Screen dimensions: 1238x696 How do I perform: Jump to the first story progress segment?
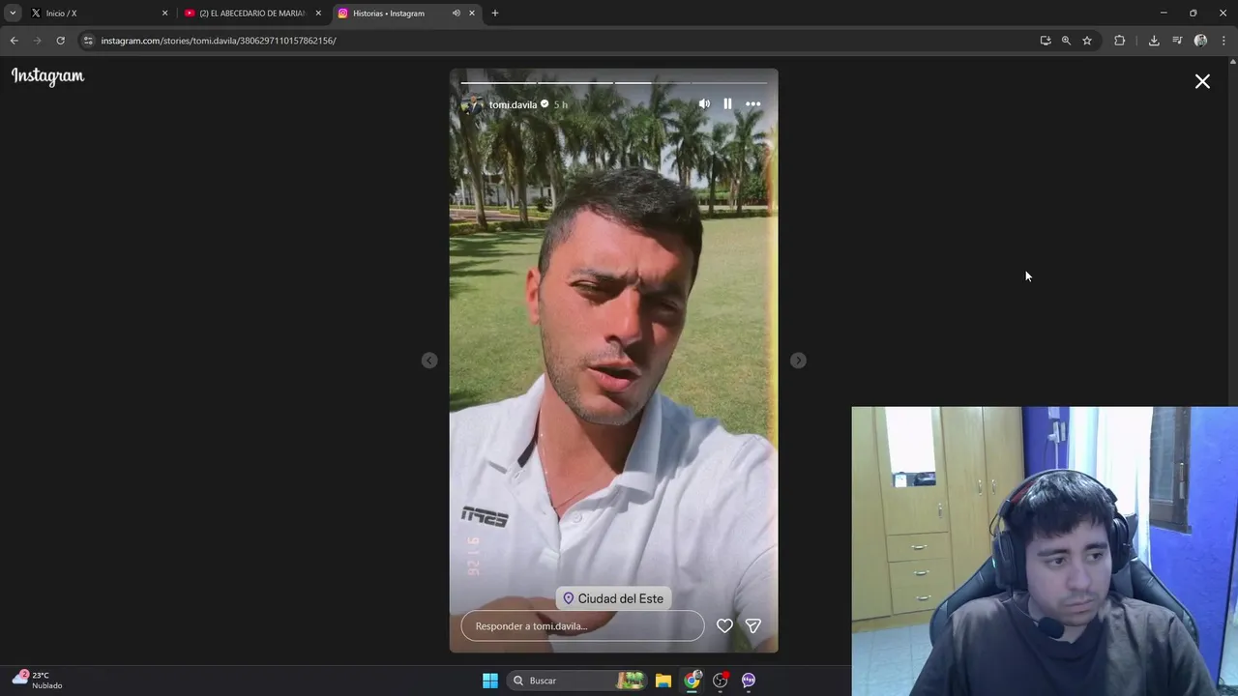pos(498,82)
